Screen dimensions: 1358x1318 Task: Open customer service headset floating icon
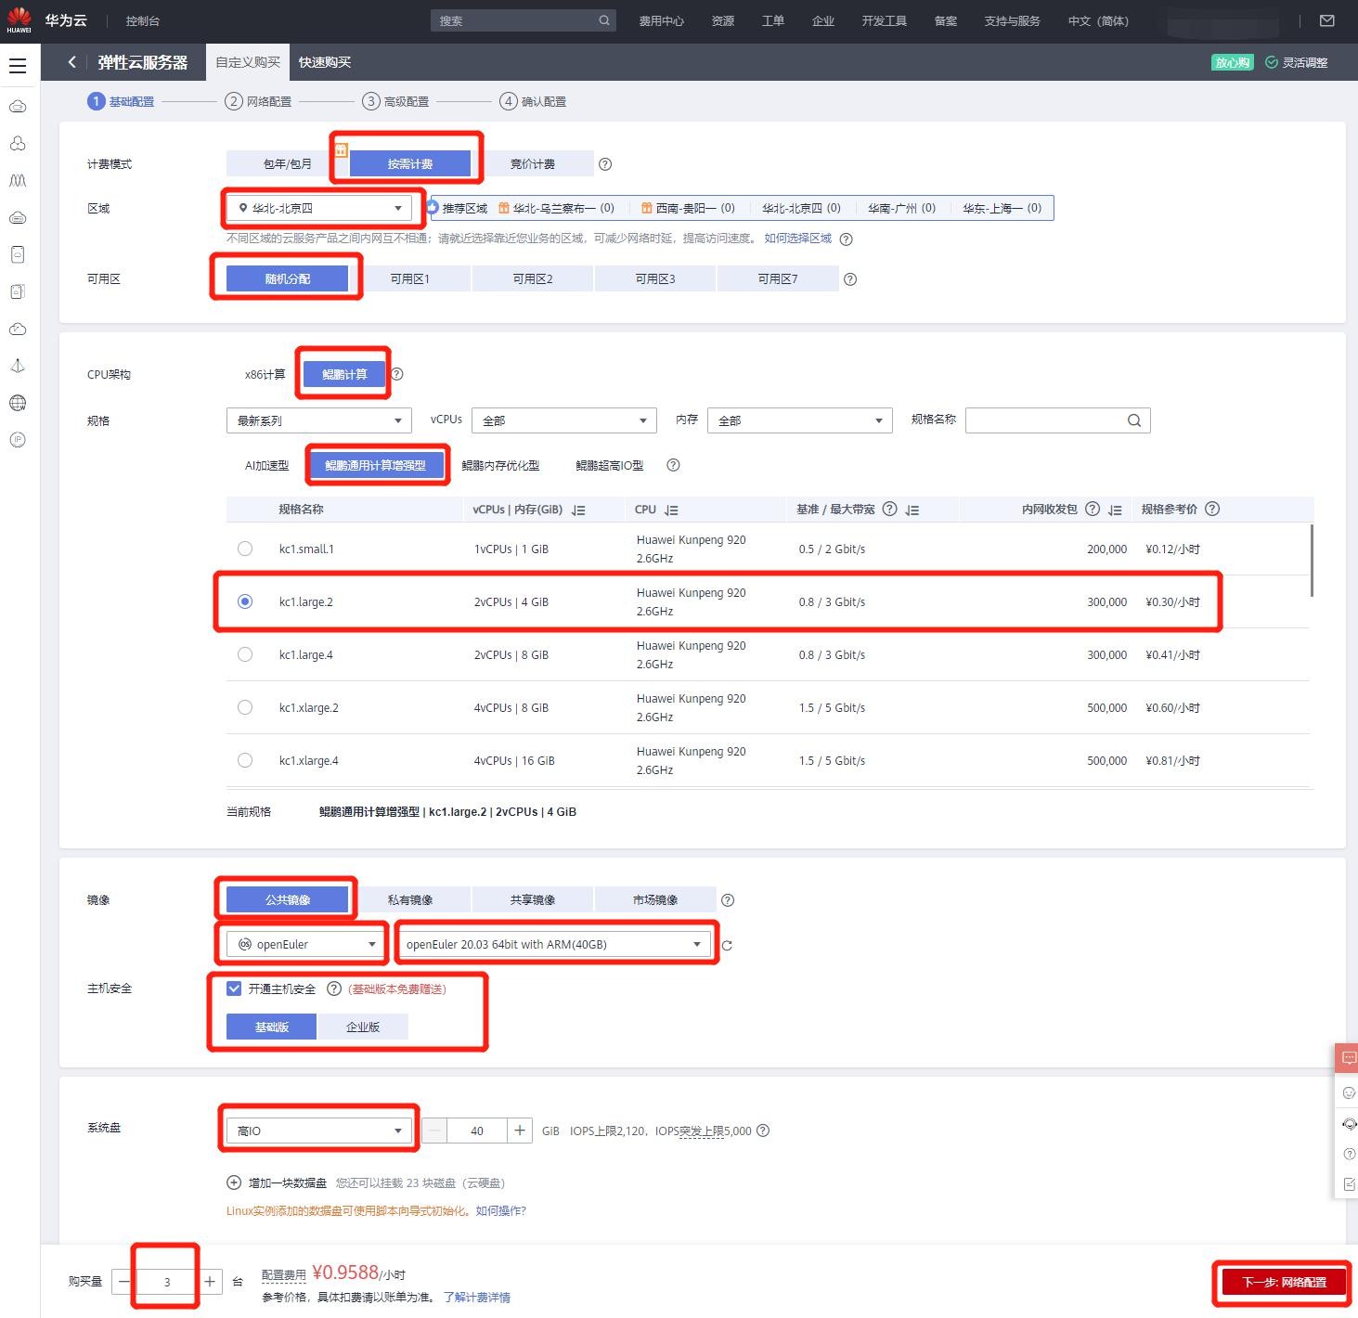tap(1350, 1124)
